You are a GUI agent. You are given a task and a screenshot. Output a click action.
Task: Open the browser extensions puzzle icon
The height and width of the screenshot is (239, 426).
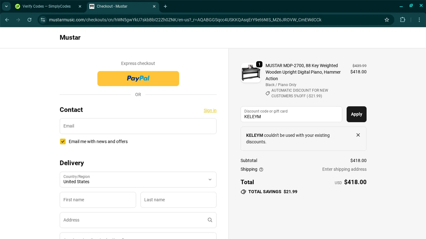tap(402, 20)
